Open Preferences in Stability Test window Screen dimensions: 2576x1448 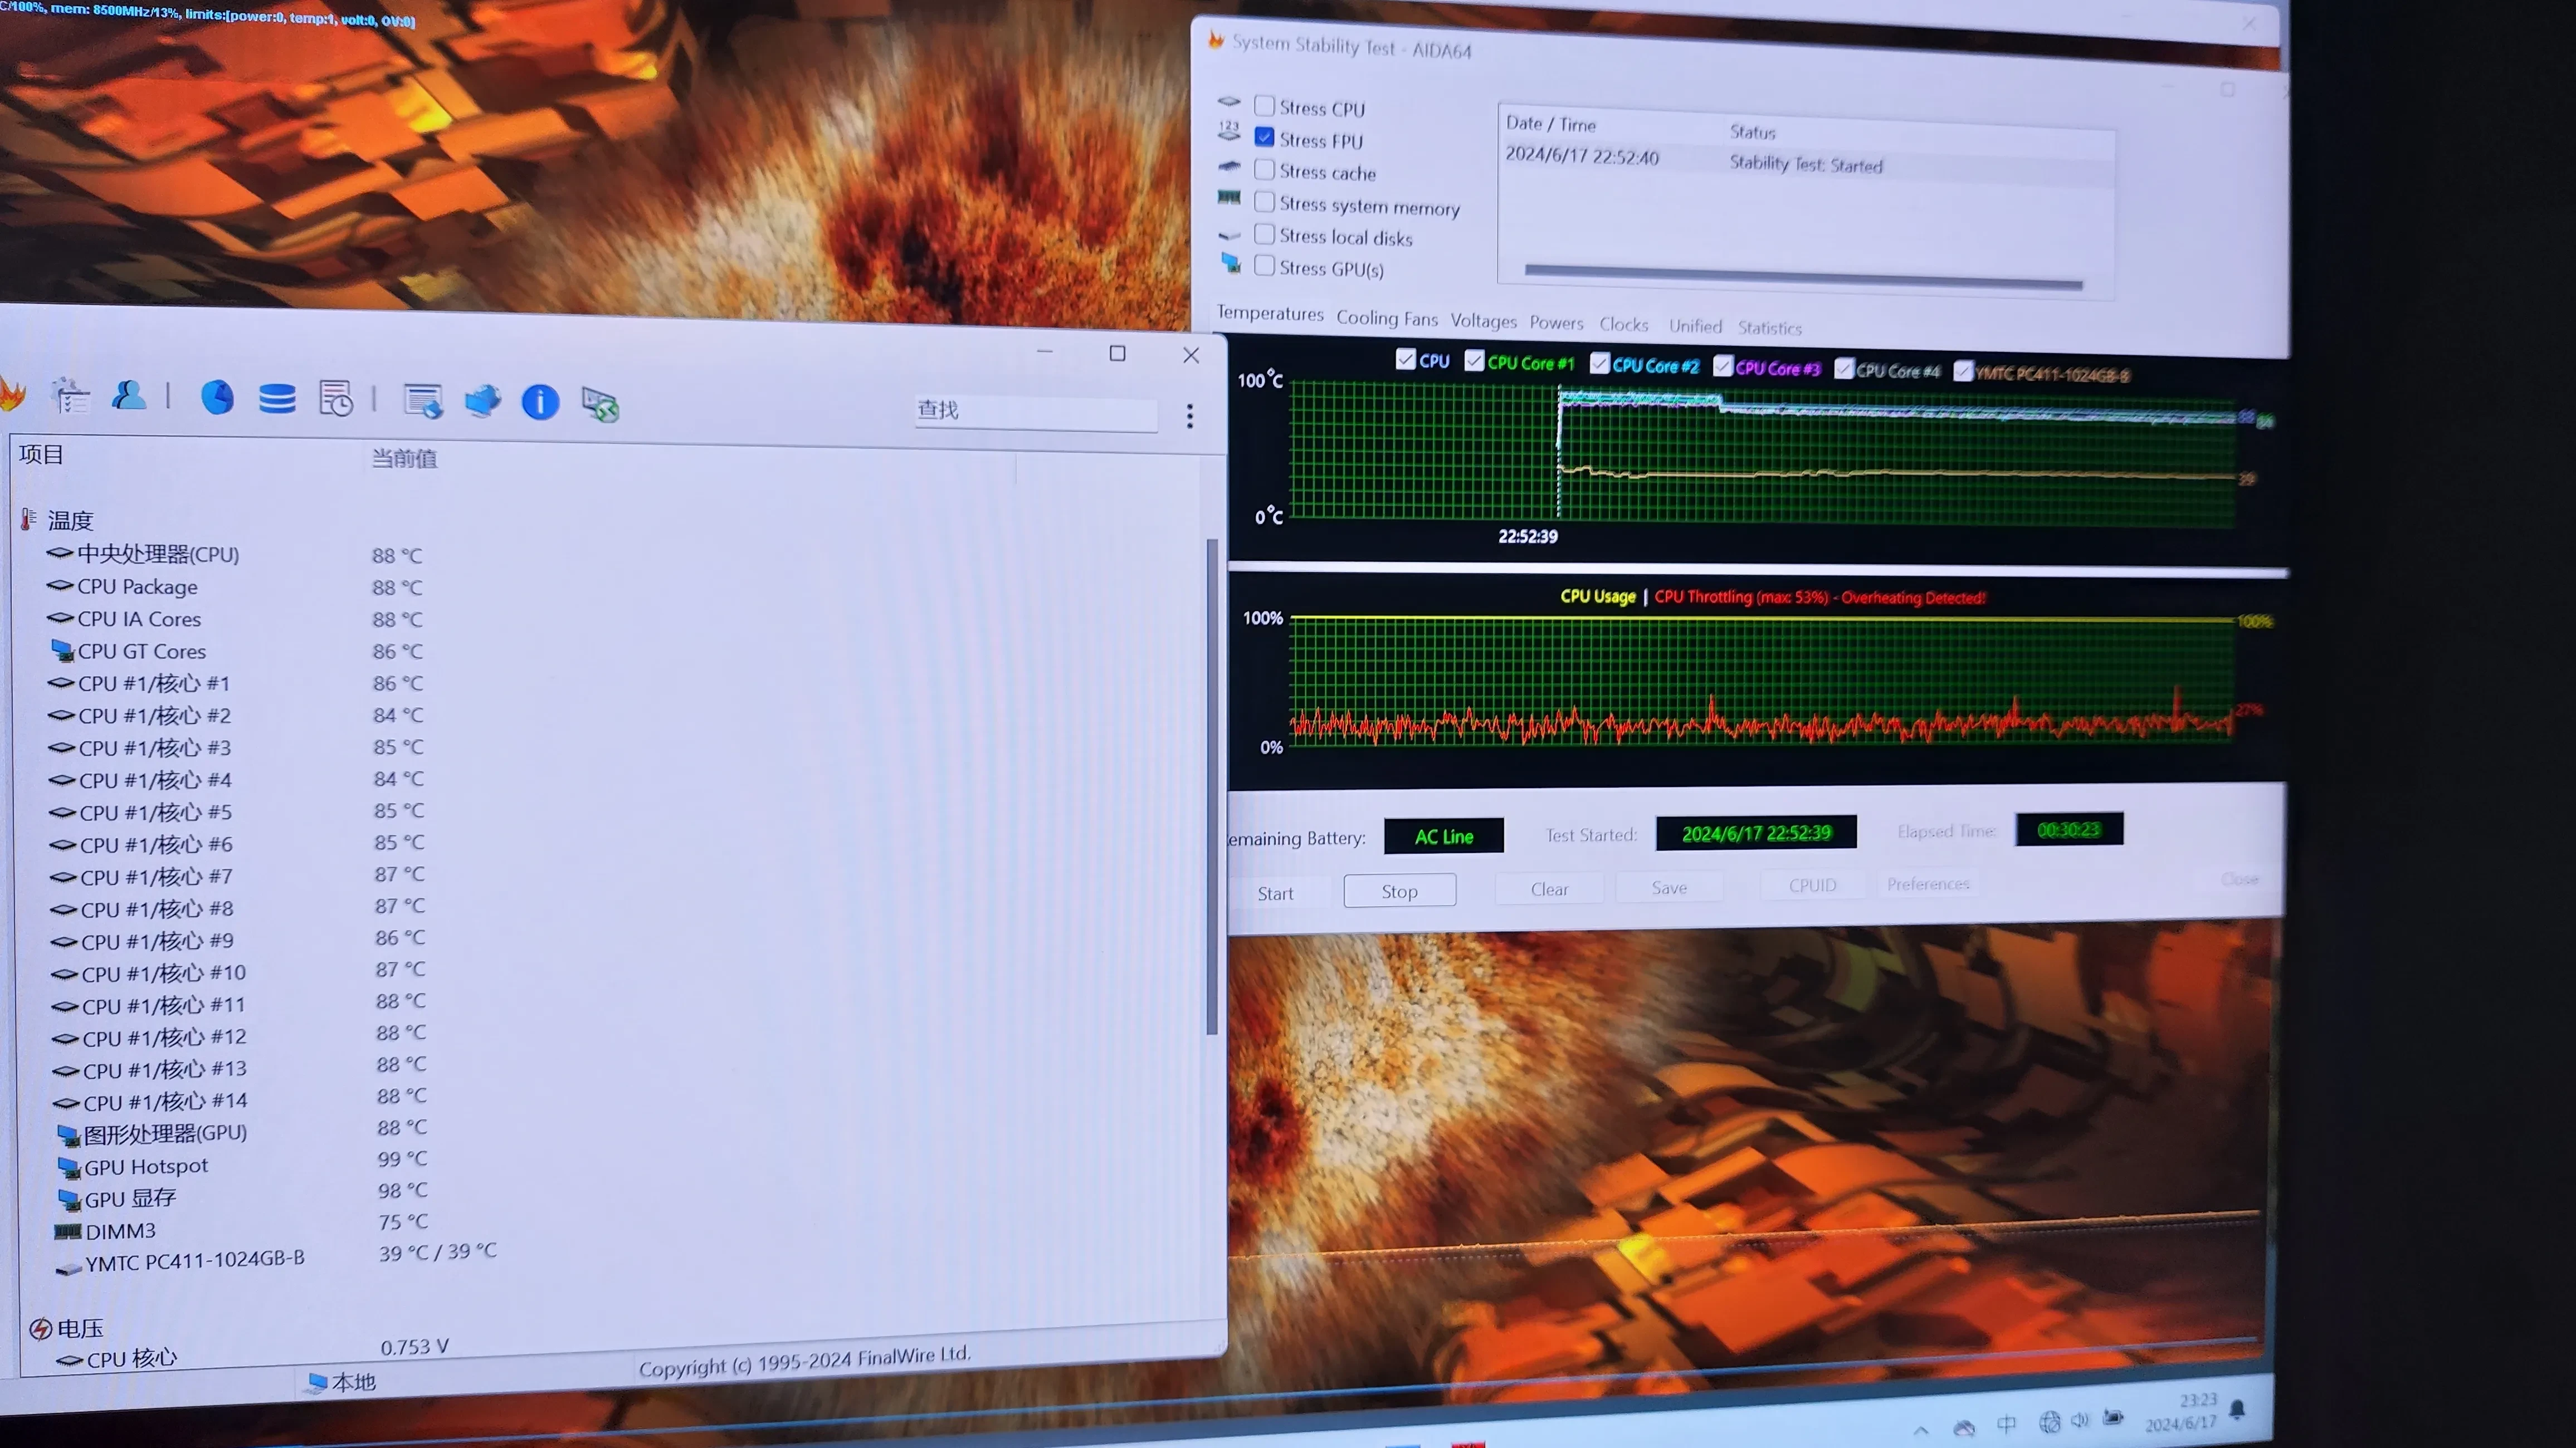tap(1928, 884)
